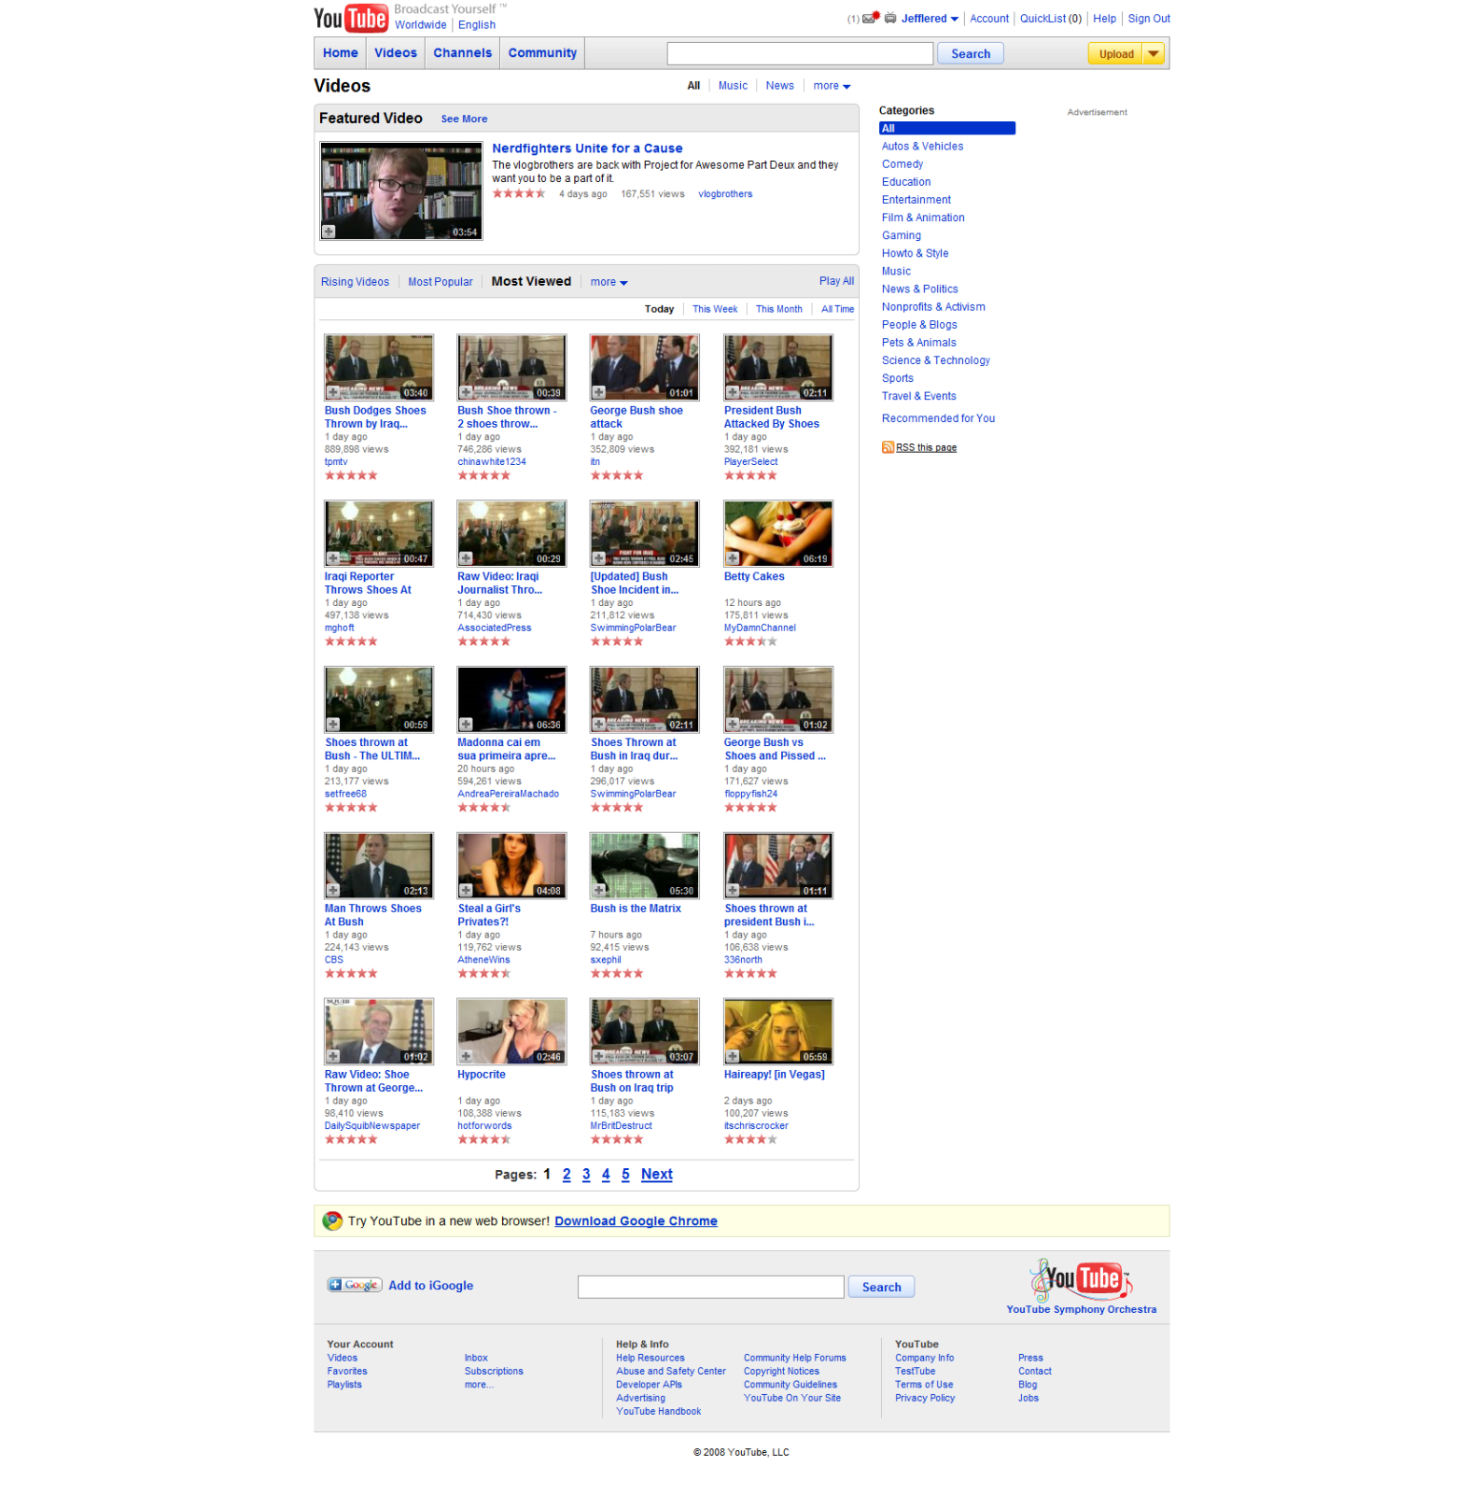
Task: Open the 'Bush is the Matrix' thumbnail
Action: pos(644,866)
